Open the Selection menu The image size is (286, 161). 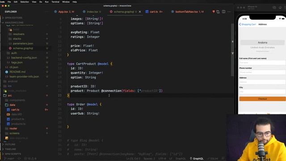click(x=25, y=2)
